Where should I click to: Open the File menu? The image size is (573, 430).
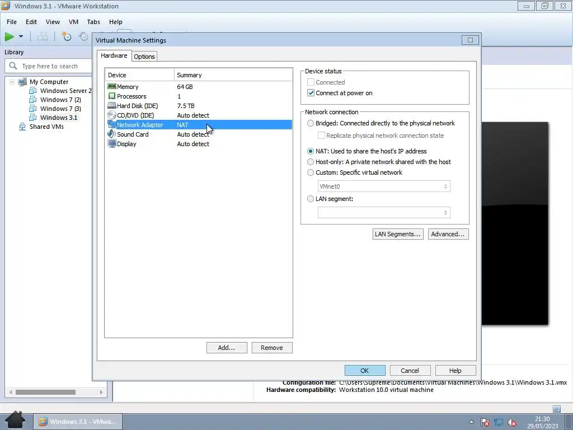pos(12,22)
